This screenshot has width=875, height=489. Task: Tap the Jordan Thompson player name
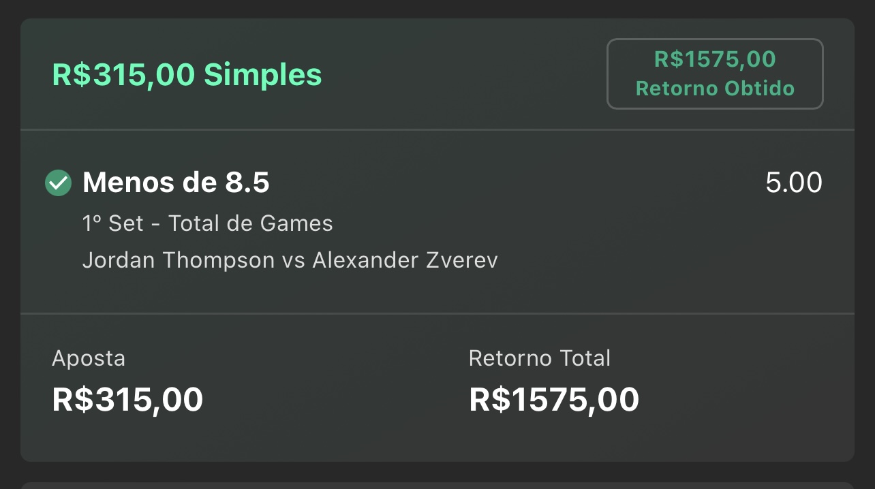[x=178, y=260]
